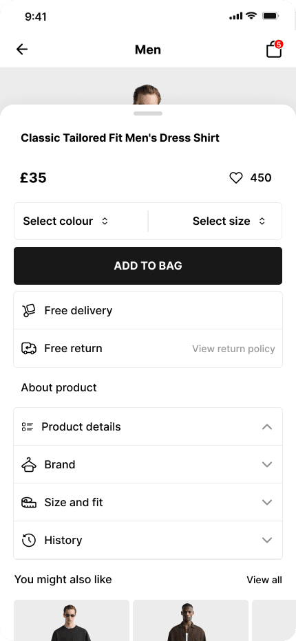Click the Brand hanger icon
The height and width of the screenshot is (641, 296).
click(29, 464)
